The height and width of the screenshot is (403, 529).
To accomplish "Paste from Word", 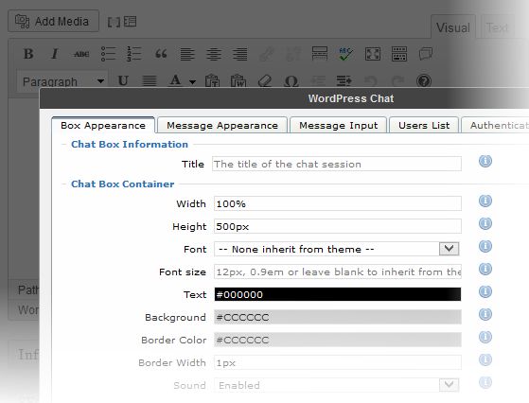I will point(238,81).
